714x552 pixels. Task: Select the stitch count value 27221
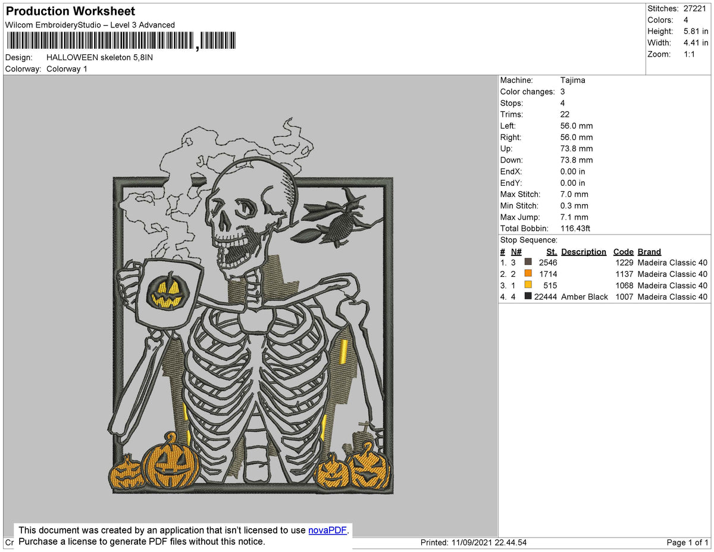695,8
